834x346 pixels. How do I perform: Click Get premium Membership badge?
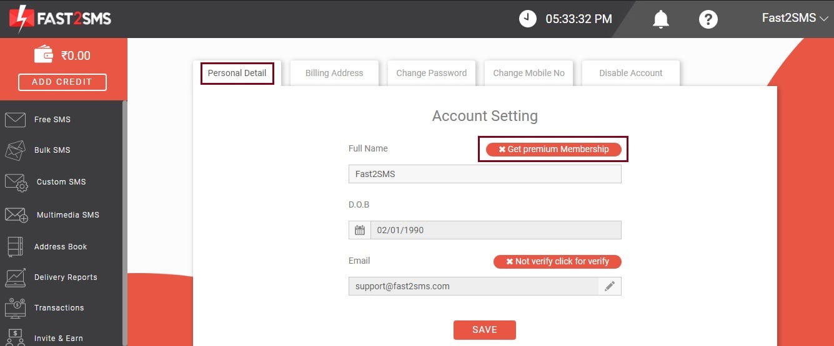click(554, 149)
